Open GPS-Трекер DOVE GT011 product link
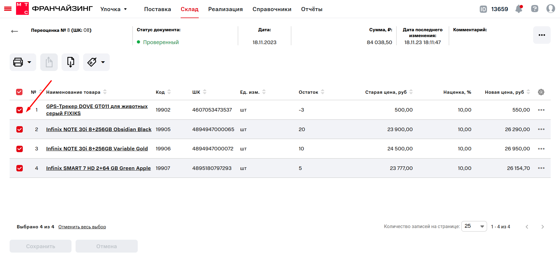 click(97, 110)
